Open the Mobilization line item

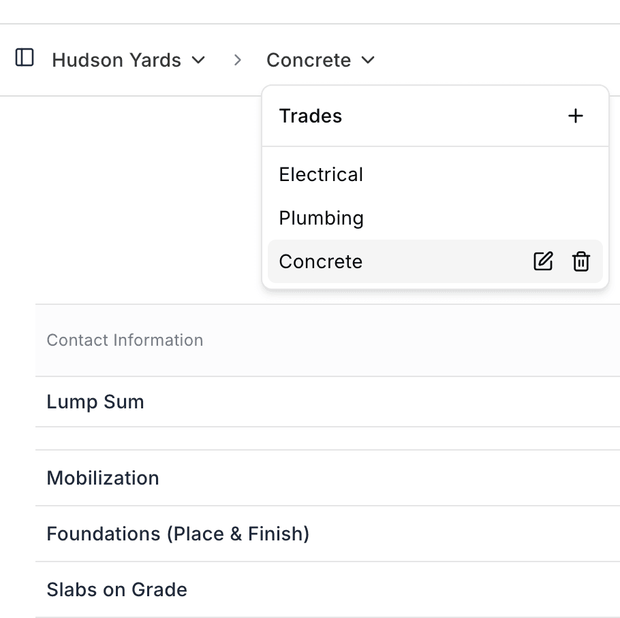[x=103, y=478]
